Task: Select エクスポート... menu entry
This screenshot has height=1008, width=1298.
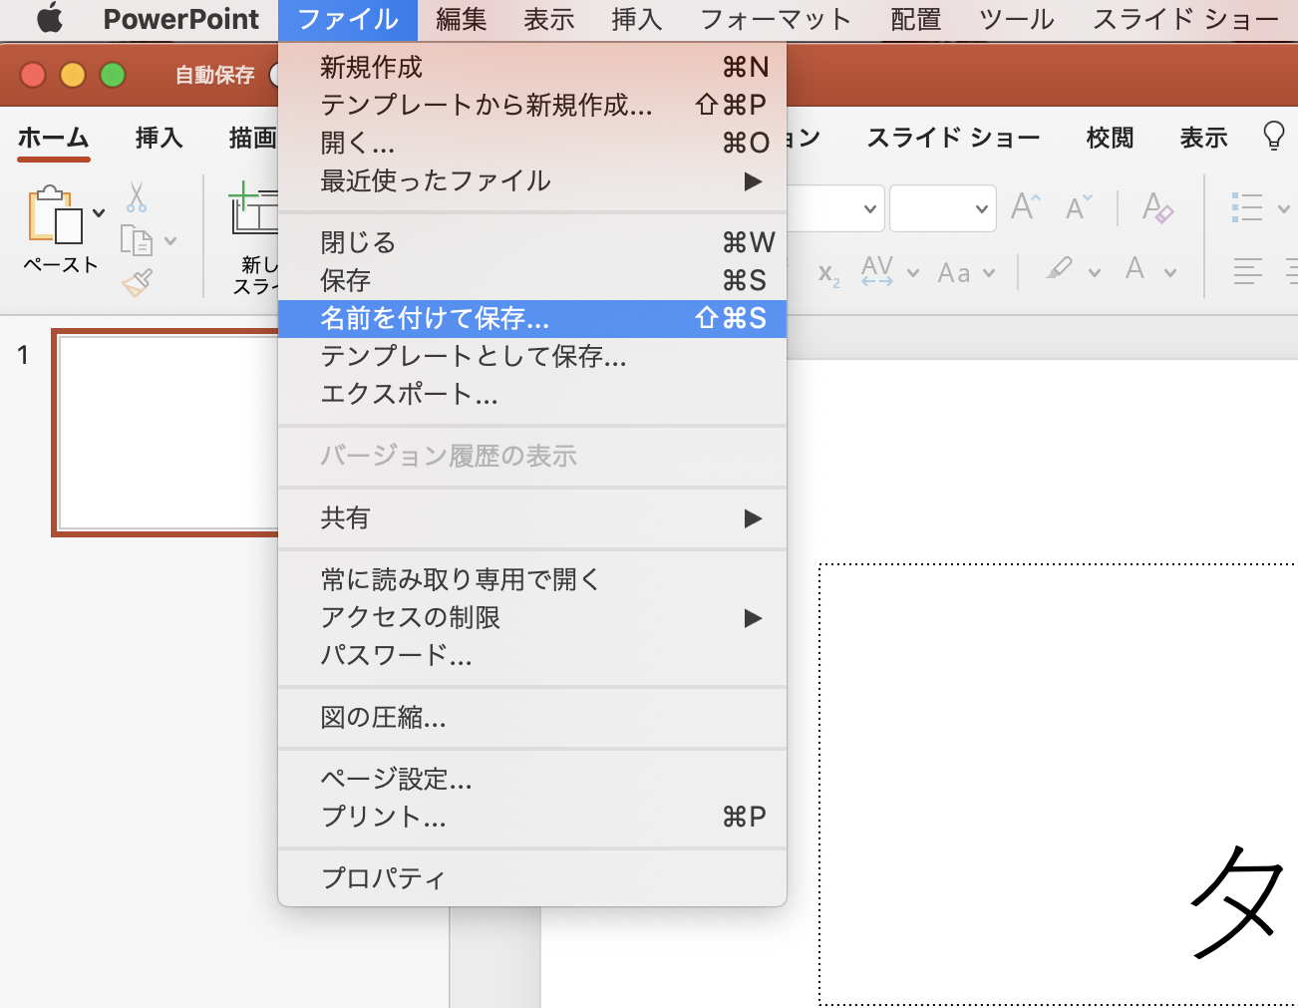Action: click(532, 394)
